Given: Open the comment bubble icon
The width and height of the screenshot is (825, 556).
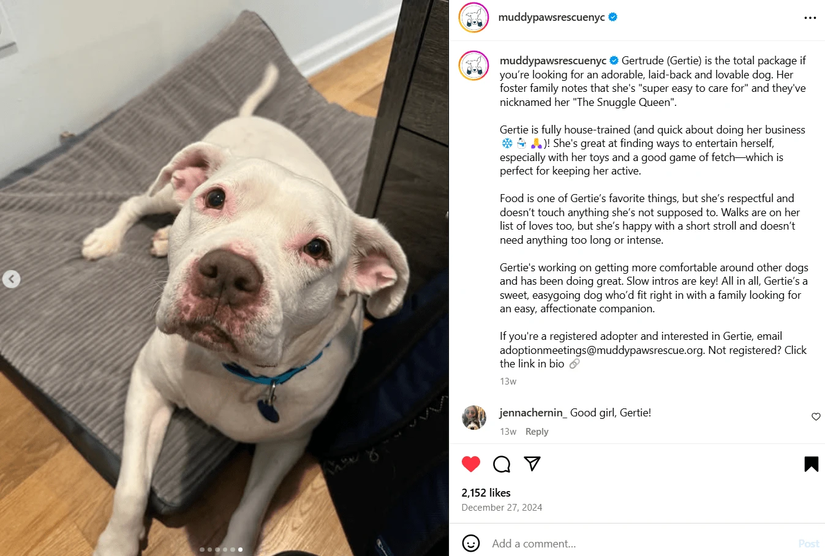Looking at the screenshot, I should 502,464.
